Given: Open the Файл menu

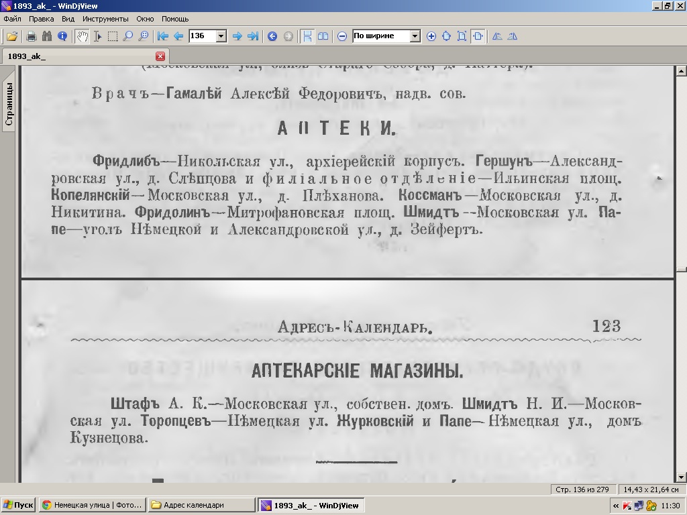Looking at the screenshot, I should point(12,19).
